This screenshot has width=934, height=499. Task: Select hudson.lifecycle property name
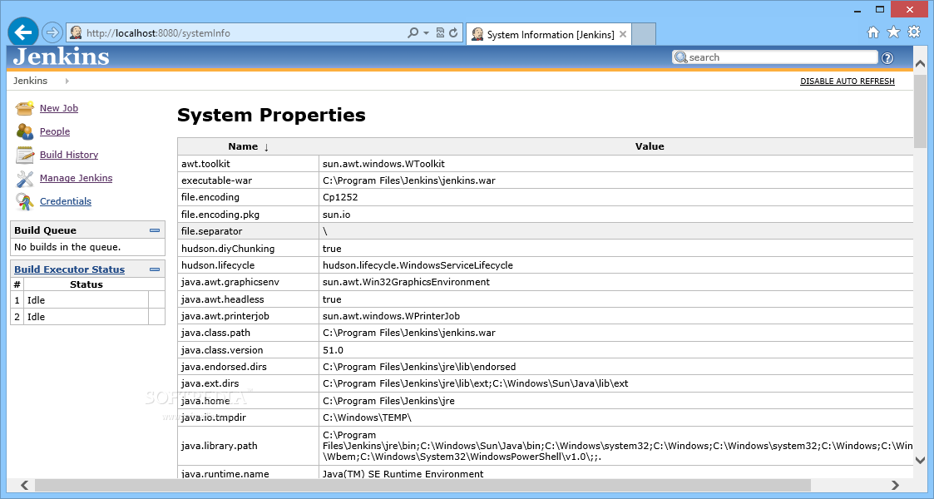(x=218, y=265)
